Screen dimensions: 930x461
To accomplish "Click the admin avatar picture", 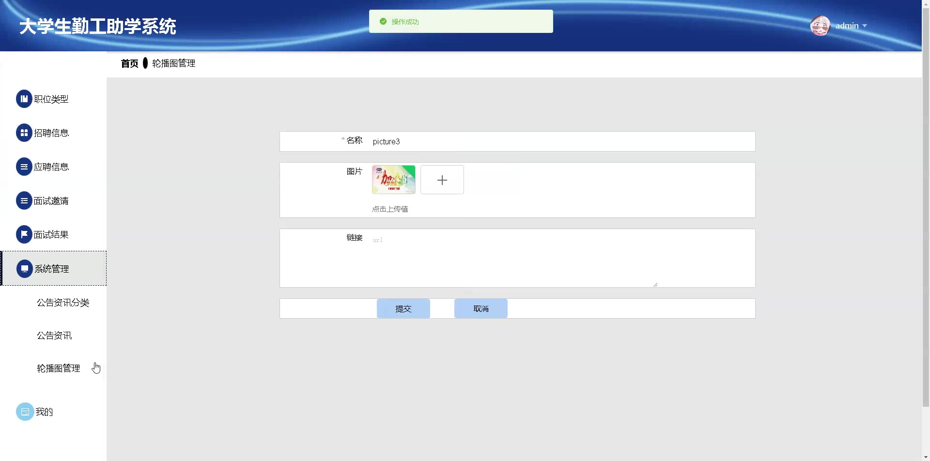I will [x=821, y=26].
